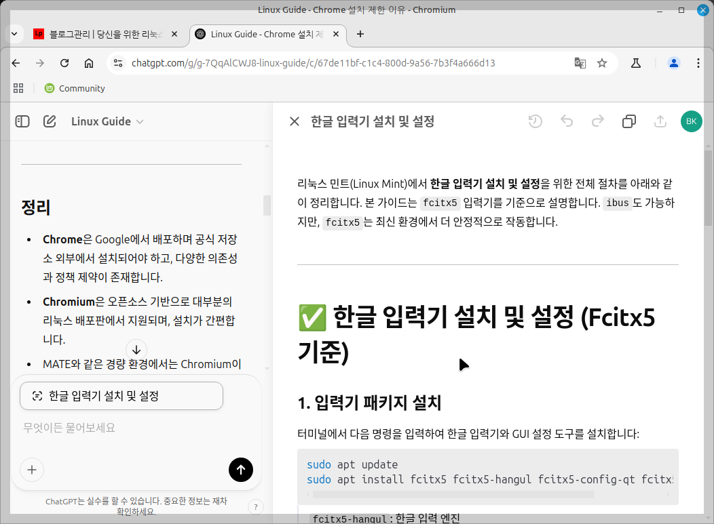714x524 pixels.
Task: Open a new browser tab
Action: point(360,34)
